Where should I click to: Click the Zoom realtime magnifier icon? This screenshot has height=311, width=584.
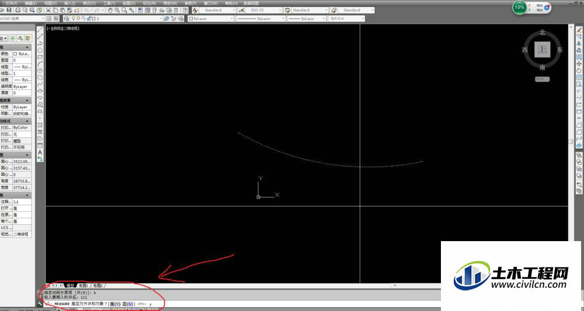pos(117,10)
